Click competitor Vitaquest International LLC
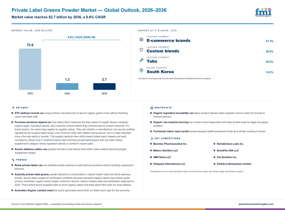 coord(169,164)
